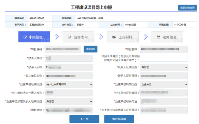Click the folder icon in 上传材料 step
This screenshot has height=124, width=199.
[114, 37]
